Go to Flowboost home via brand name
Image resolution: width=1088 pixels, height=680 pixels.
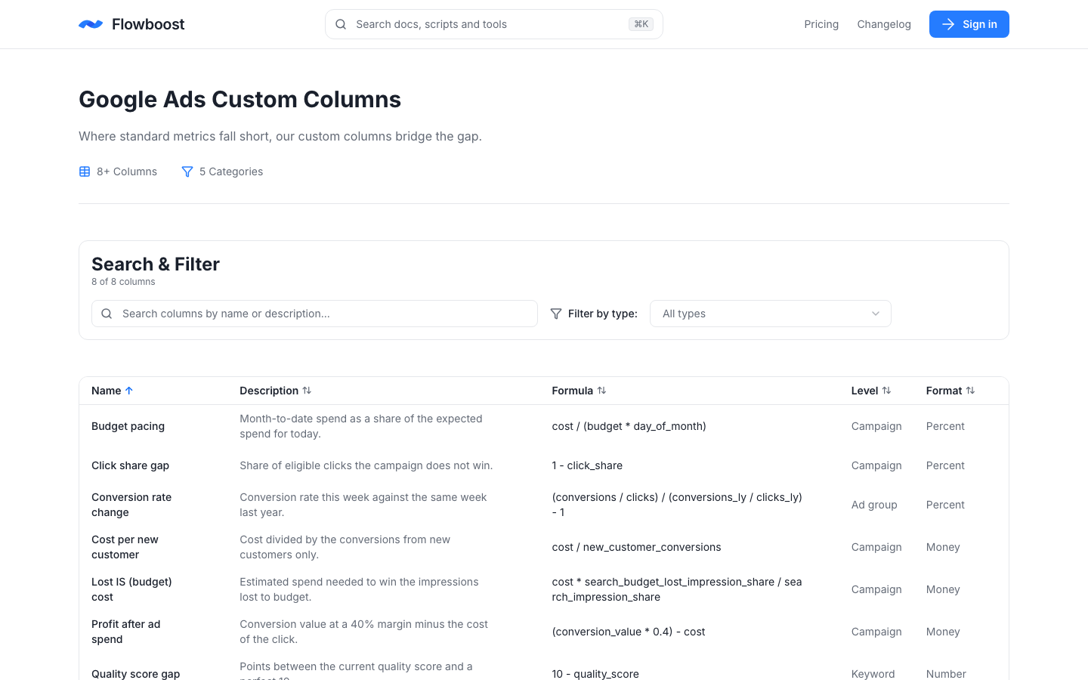pyautogui.click(x=148, y=24)
